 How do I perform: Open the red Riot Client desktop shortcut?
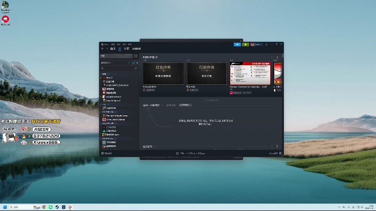pos(5,20)
